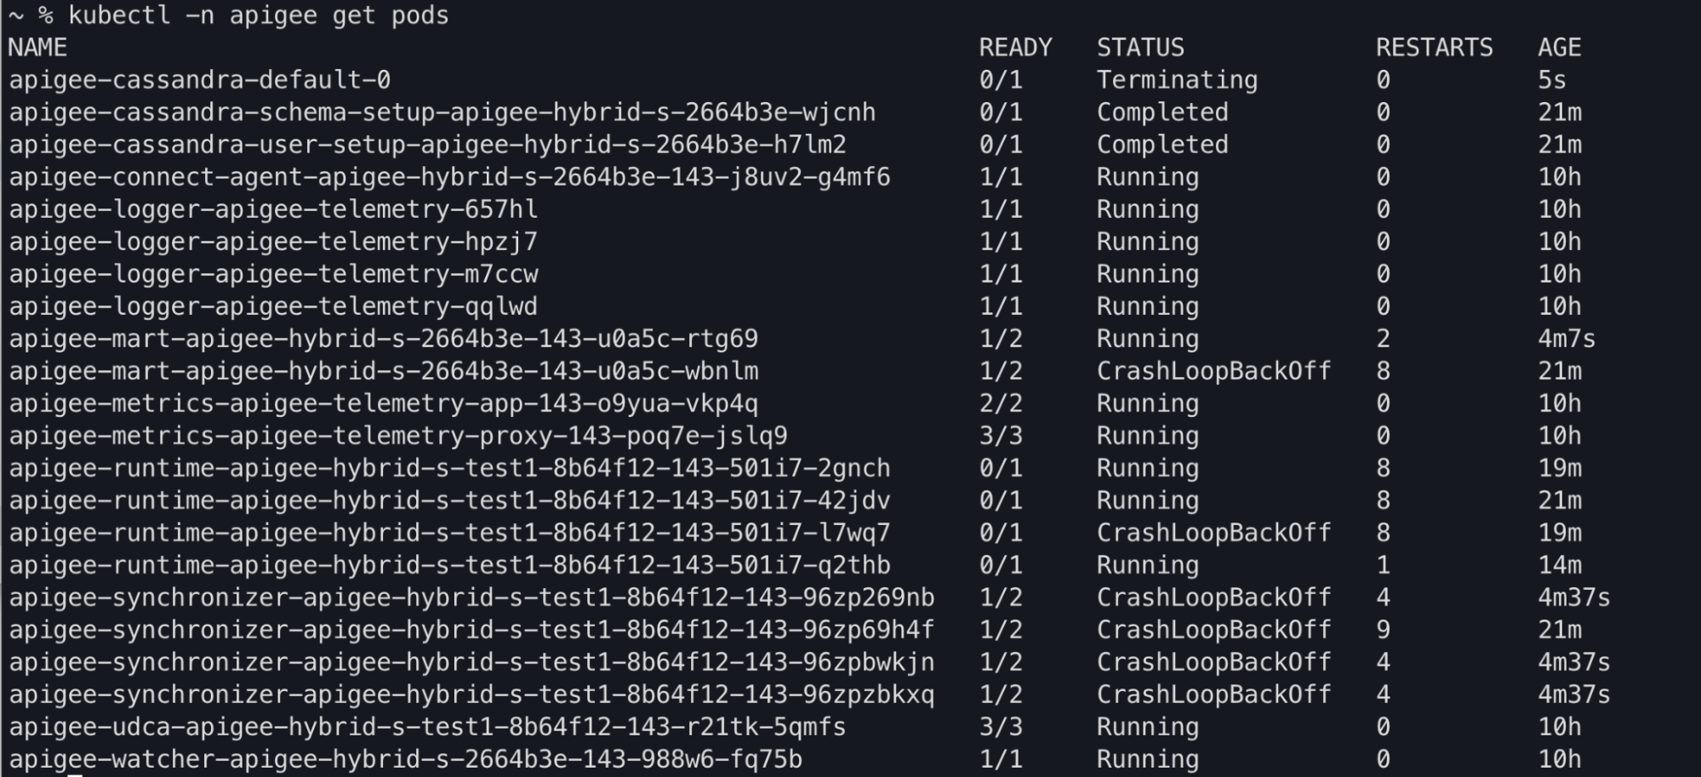
Task: Click the Terminating status text
Action: (x=1177, y=80)
